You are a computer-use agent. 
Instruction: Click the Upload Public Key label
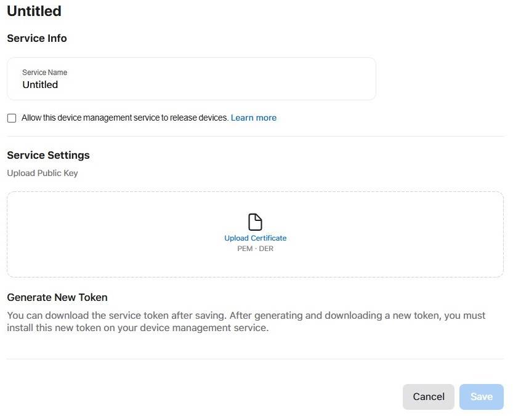pos(42,173)
